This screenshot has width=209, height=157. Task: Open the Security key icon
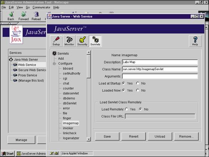[x=82, y=41]
